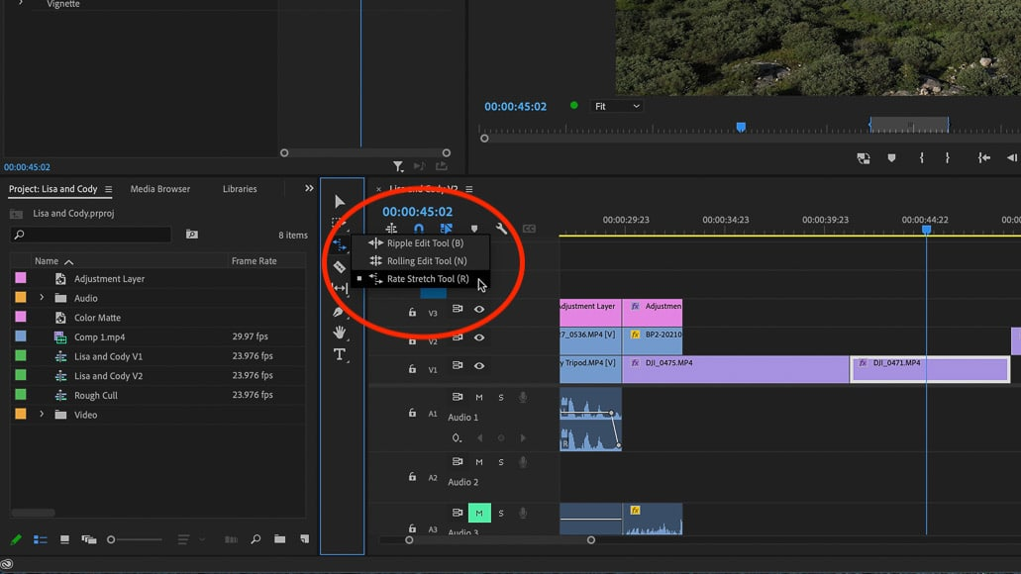Toggle the lock on V1 track
This screenshot has width=1021, height=574.
point(412,369)
